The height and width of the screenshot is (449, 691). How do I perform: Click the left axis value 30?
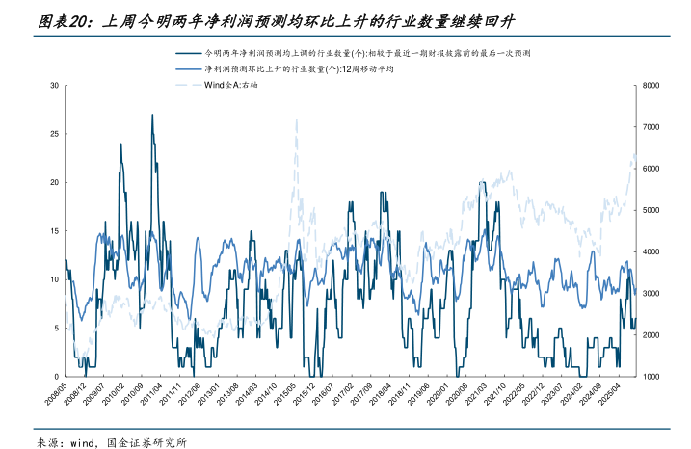pyautogui.click(x=54, y=86)
